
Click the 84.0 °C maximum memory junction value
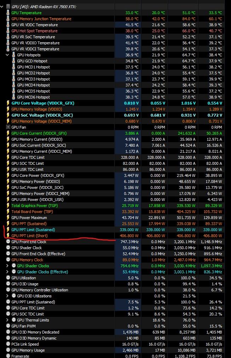tap(189, 19)
